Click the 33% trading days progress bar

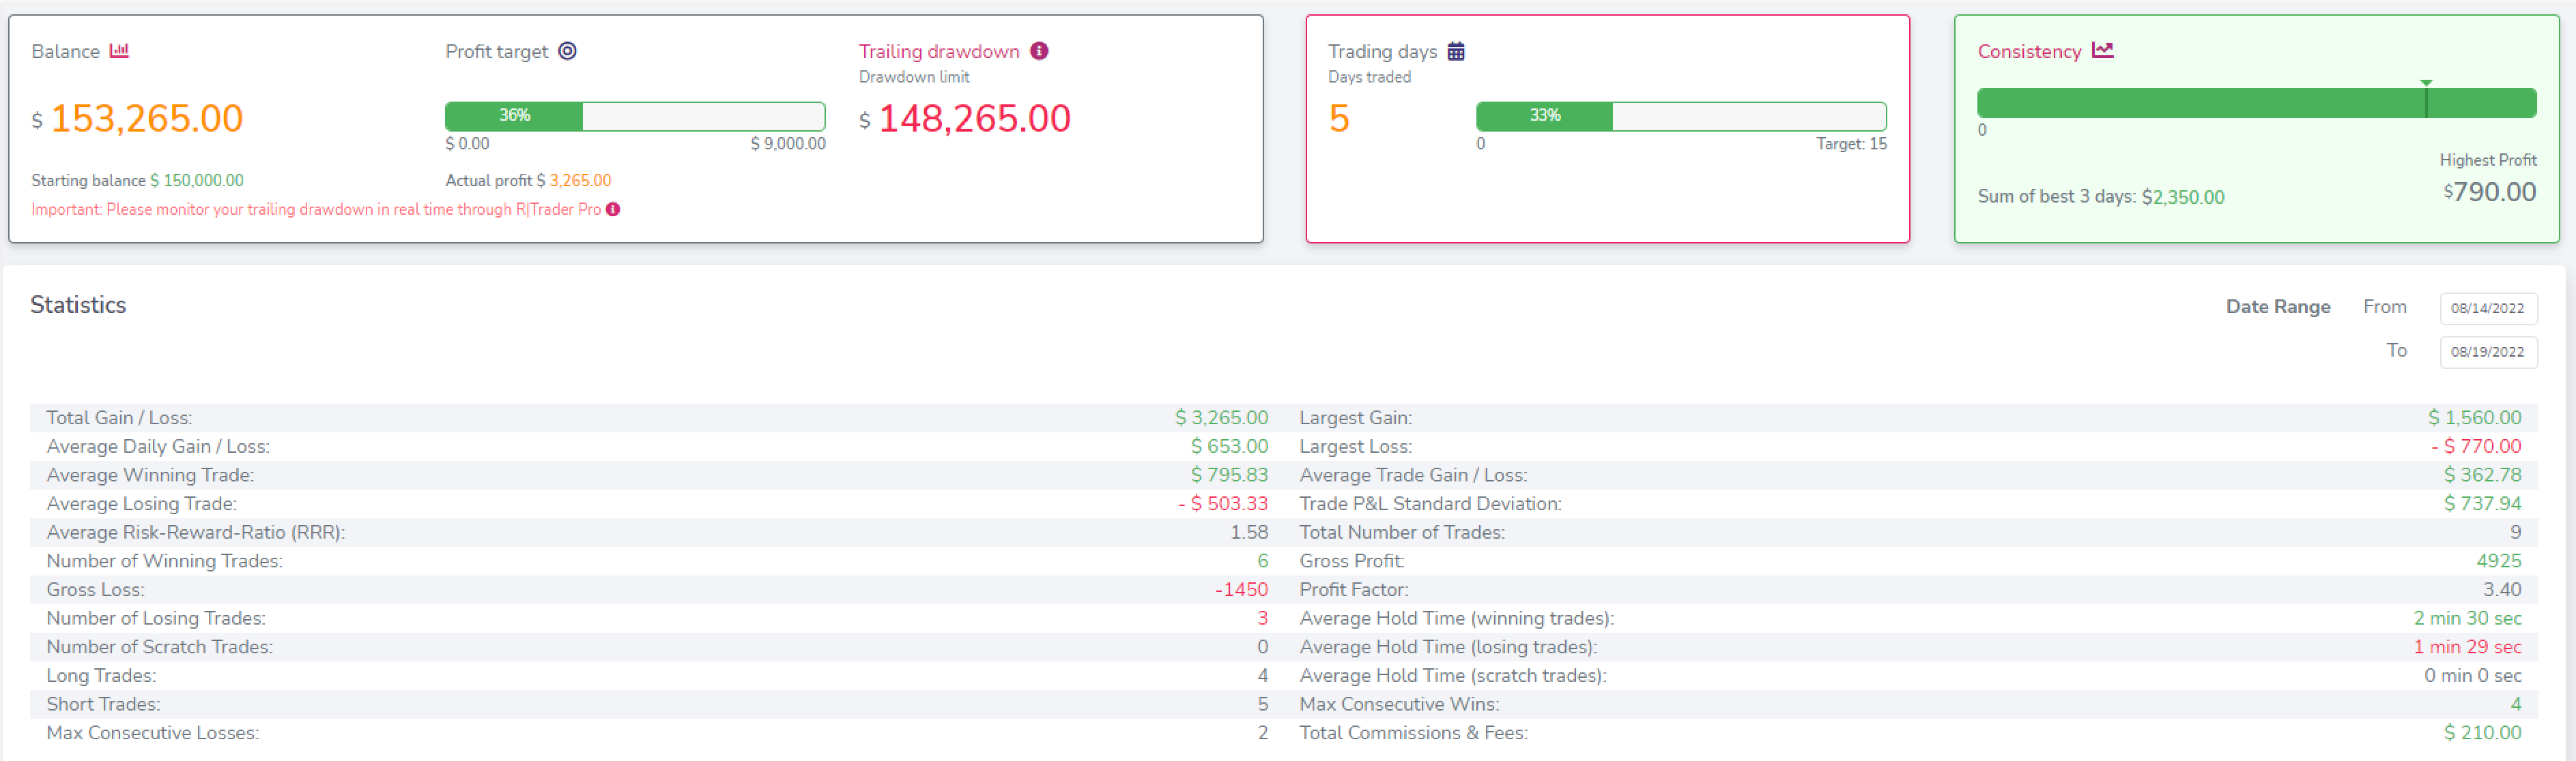[1680, 116]
